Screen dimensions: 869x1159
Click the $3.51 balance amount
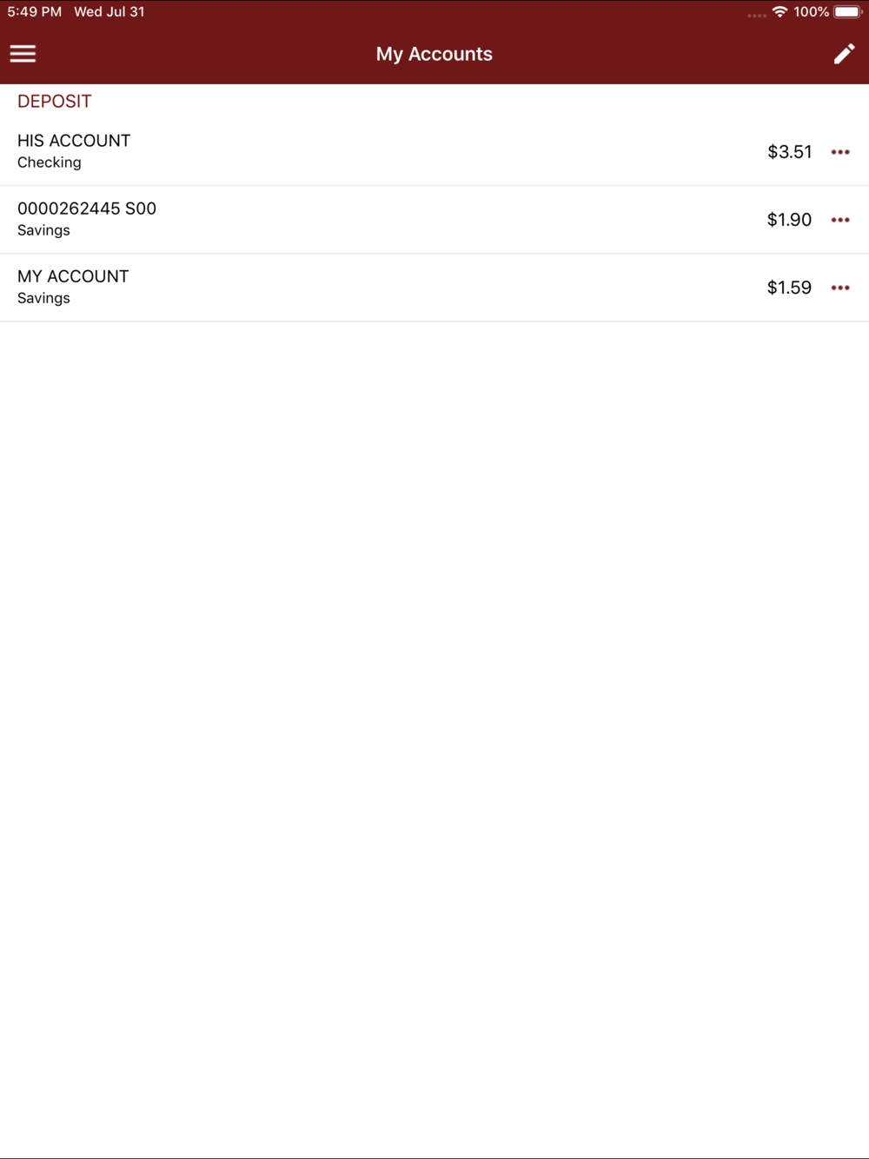pos(789,152)
